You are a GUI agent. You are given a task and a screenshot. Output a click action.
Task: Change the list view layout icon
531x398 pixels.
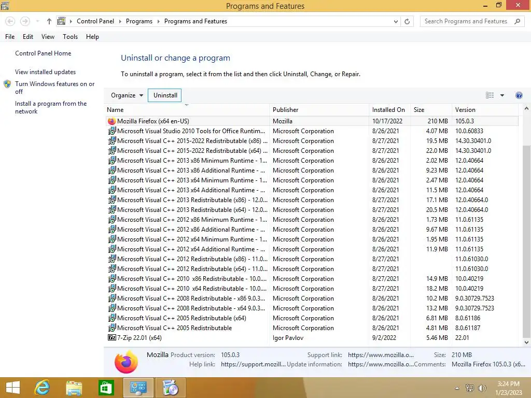[x=490, y=95]
